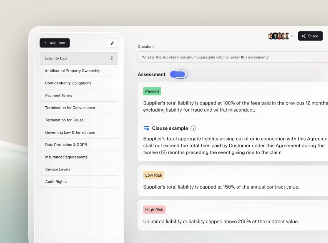
Task: Click the first collaborator avatar
Action: point(271,36)
